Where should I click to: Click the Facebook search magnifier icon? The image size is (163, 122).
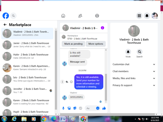click(13, 16)
